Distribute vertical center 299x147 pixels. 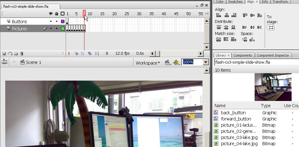[x=226, y=27]
